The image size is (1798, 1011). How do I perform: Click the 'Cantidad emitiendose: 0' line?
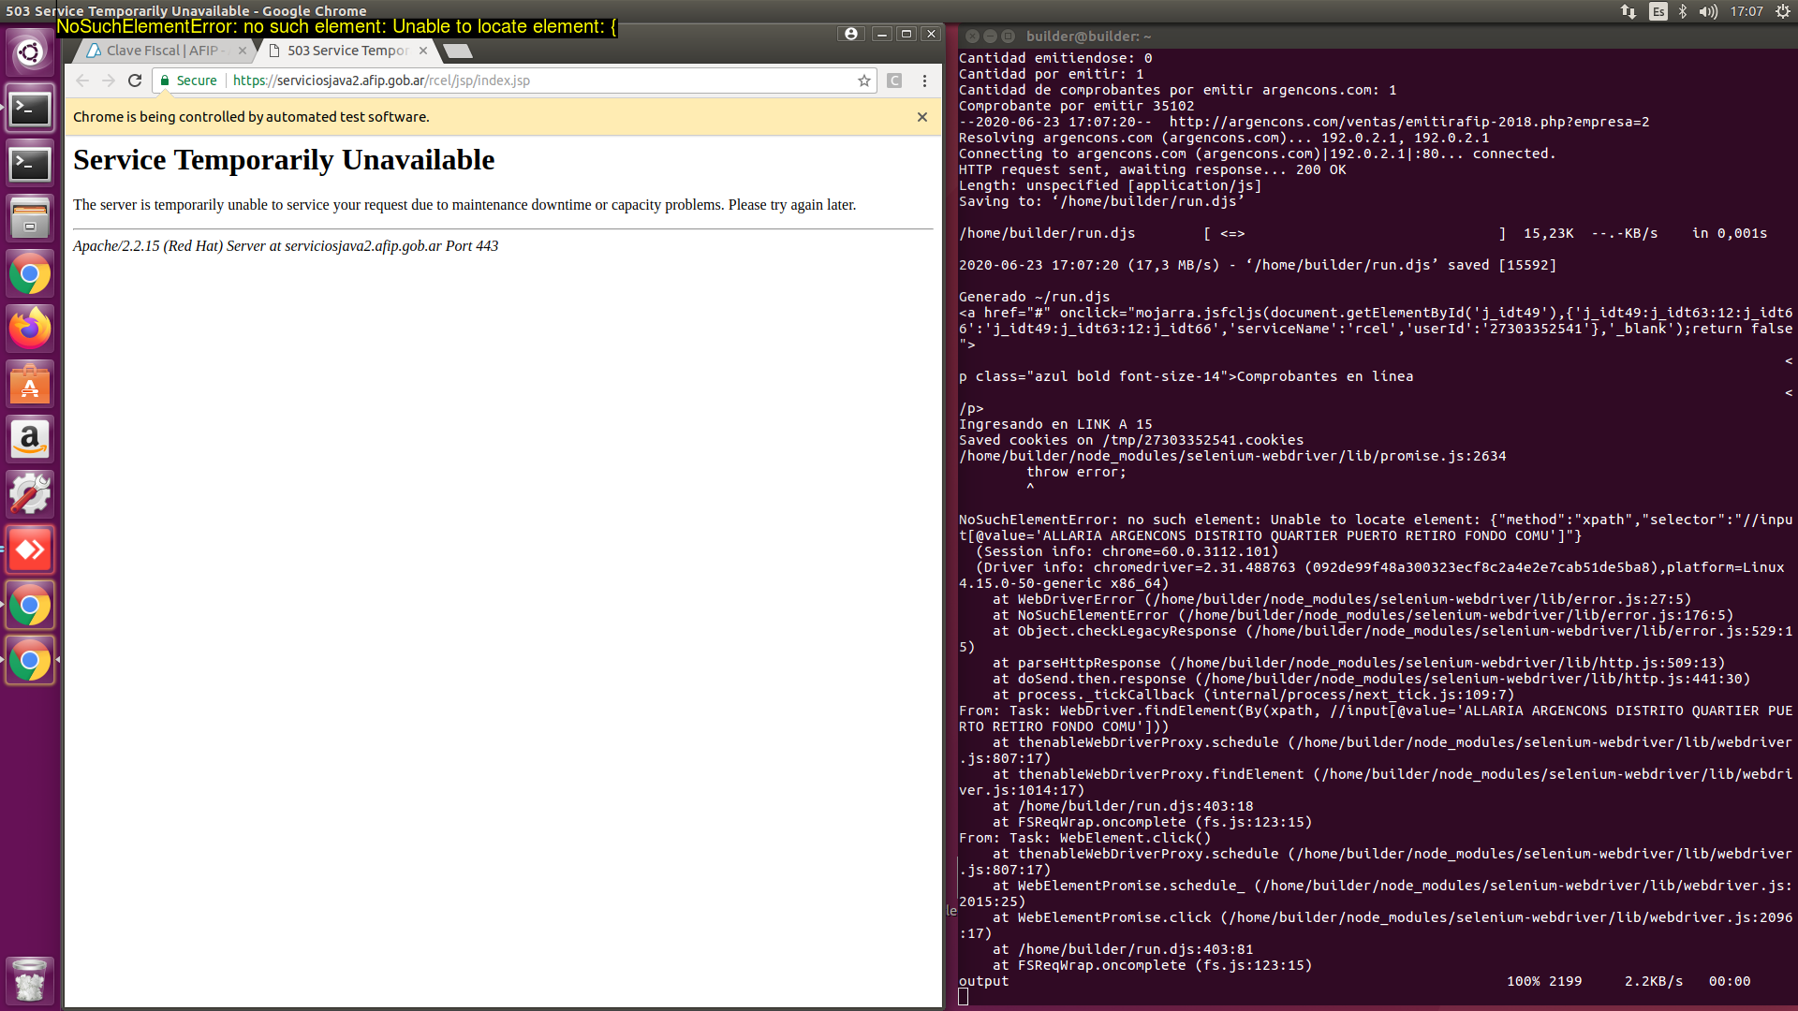pos(1055,58)
